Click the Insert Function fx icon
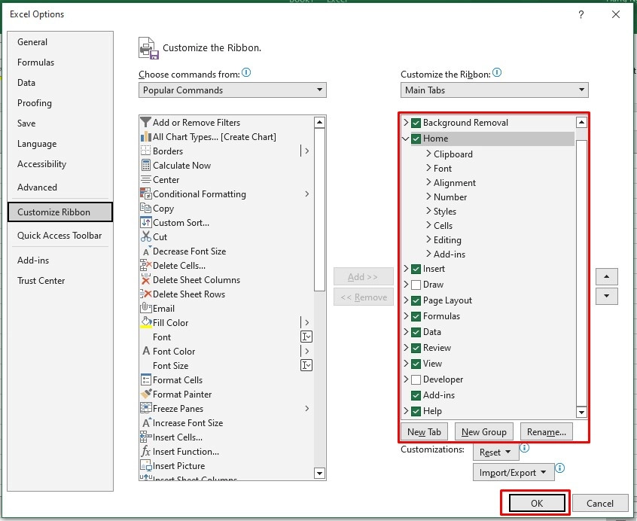637x521 pixels. [x=146, y=451]
